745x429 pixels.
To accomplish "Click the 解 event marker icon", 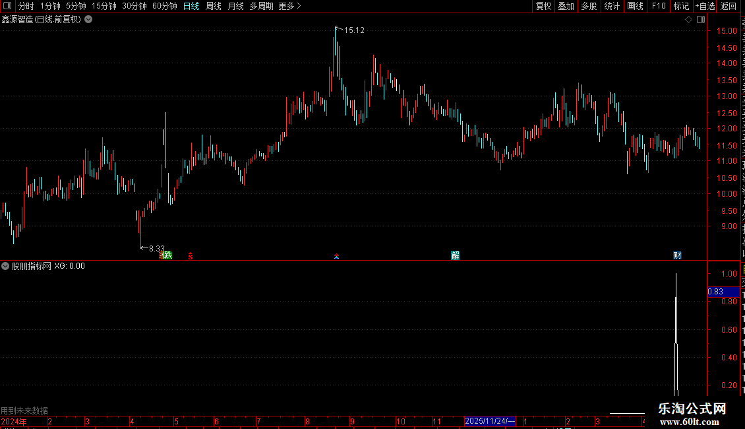I will (455, 255).
